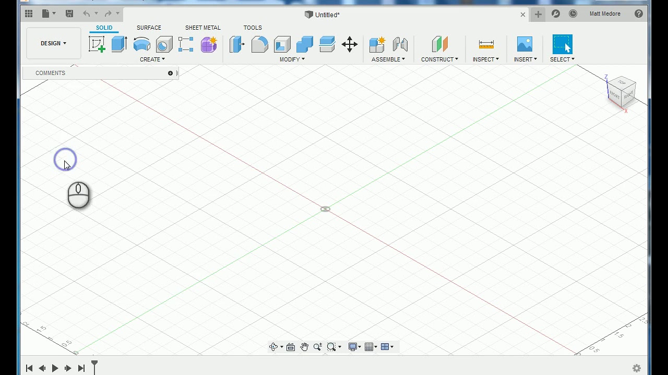Open Viewports layout dropdown
Image resolution: width=668 pixels, height=375 pixels.
[387, 347]
